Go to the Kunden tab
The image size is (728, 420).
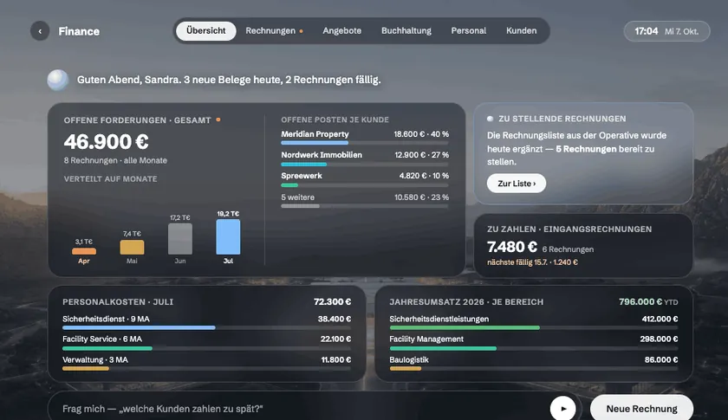521,30
